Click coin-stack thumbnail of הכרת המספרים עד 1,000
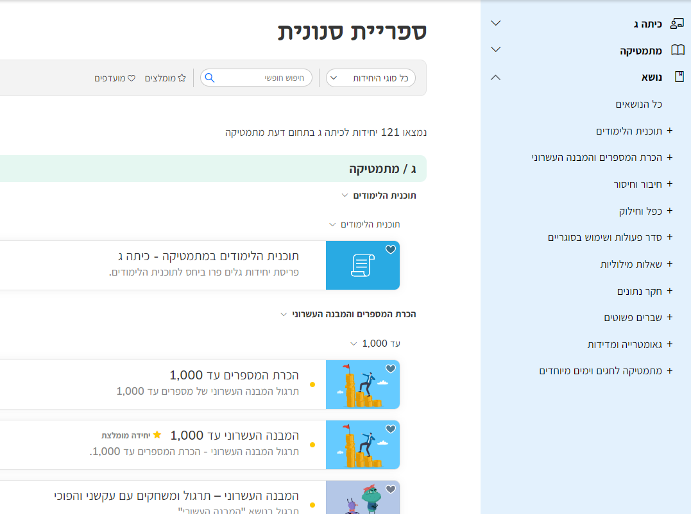Viewport: 691px width, 514px height. [x=363, y=385]
